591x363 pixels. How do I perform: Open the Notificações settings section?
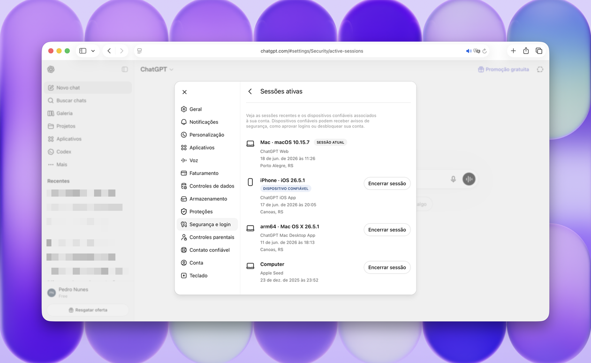(207, 122)
